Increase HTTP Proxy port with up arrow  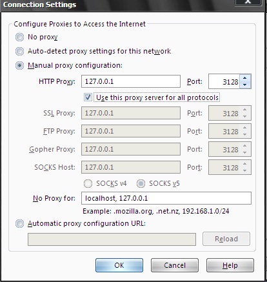pos(244,78)
